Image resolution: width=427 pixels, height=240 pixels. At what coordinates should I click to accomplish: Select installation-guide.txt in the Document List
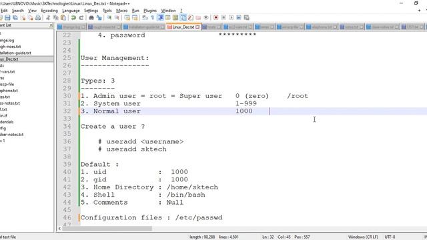pyautogui.click(x=15, y=53)
